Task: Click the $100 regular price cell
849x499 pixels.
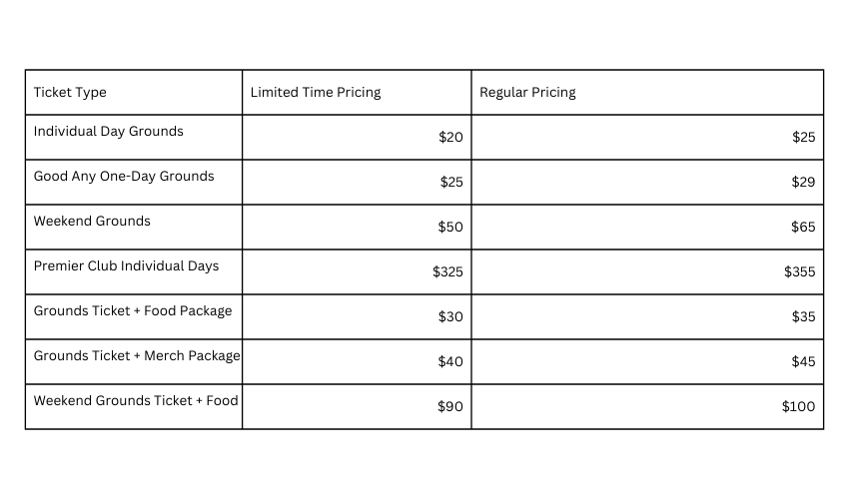Action: pyautogui.click(x=799, y=406)
